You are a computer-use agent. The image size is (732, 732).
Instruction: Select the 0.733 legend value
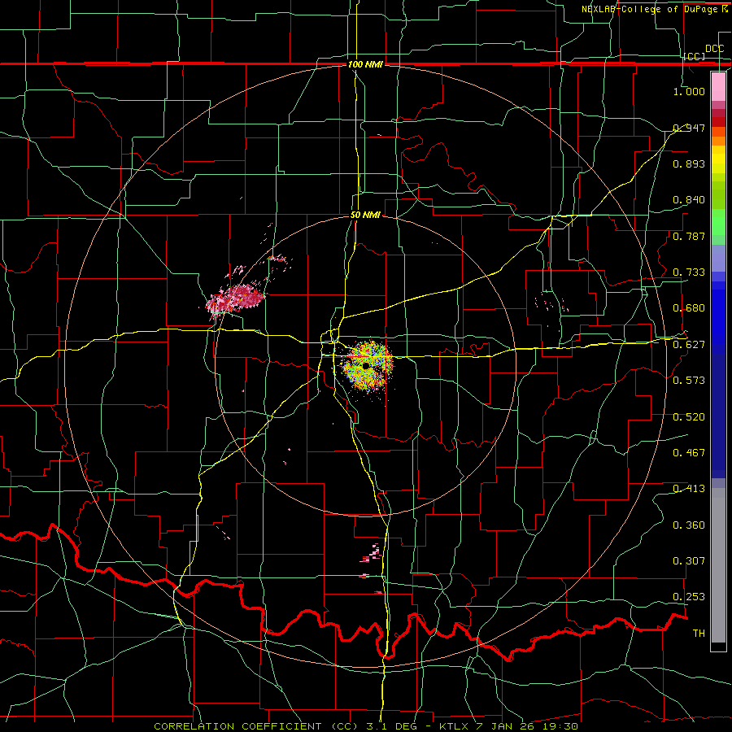point(689,272)
